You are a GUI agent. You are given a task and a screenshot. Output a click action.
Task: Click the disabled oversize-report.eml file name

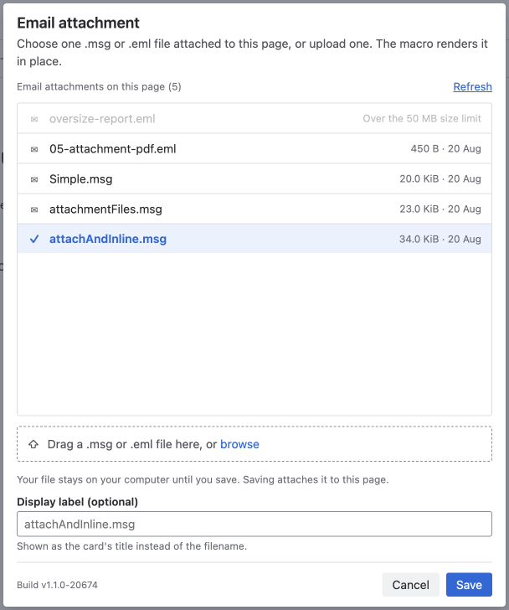click(x=102, y=119)
